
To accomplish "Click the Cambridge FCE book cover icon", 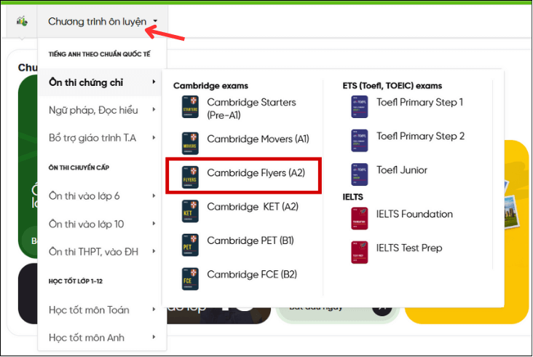I will click(190, 276).
